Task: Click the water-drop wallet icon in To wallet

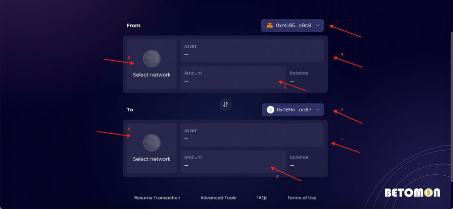Action: 270,110
